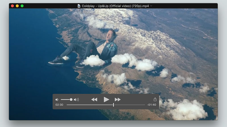Toggle the remaining time display -01:40

click(152, 105)
